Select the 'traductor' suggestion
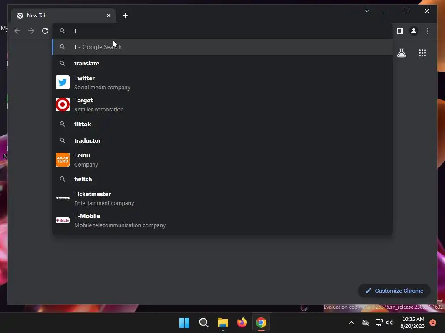 pos(222,140)
